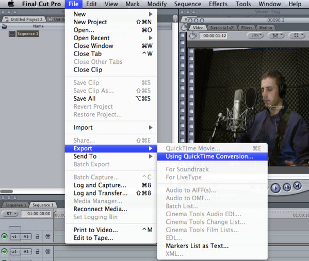Expand the Send To submenu
Image resolution: width=309 pixels, height=261 pixels.
[111, 156]
